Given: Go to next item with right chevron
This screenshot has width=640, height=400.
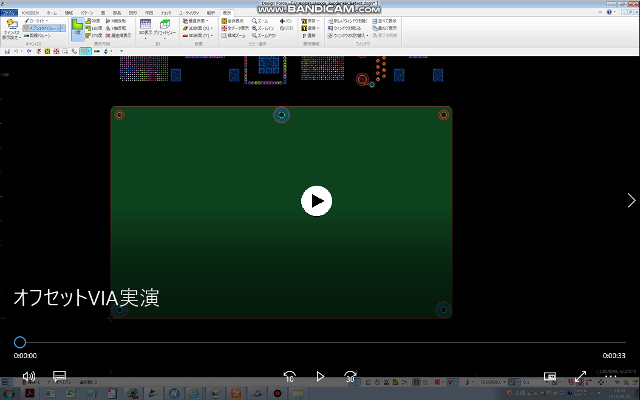Looking at the screenshot, I should [631, 200].
